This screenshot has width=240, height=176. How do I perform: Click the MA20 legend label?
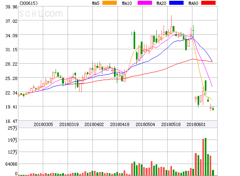(161, 3)
